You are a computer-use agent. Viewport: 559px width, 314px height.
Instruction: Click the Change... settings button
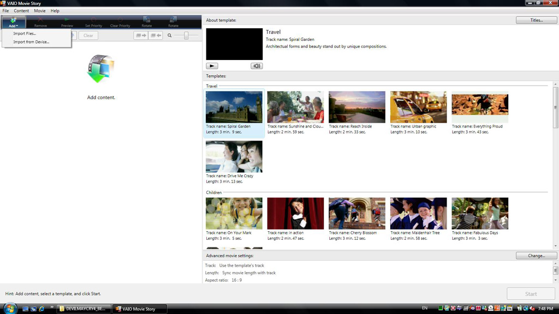point(536,256)
